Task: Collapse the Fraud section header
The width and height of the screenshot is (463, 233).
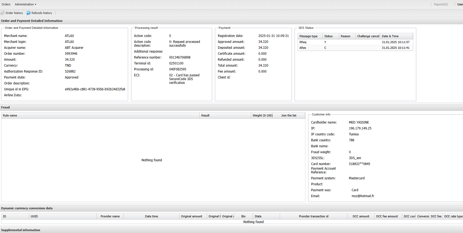Action: tap(5, 107)
